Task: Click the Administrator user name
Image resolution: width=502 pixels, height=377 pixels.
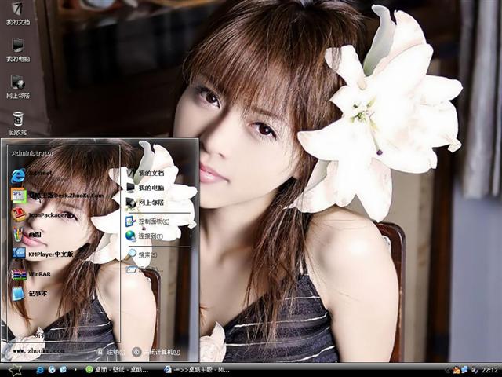Action: 32,153
